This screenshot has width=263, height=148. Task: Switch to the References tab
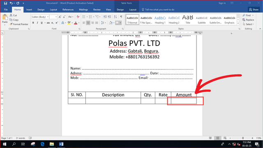(68, 9)
